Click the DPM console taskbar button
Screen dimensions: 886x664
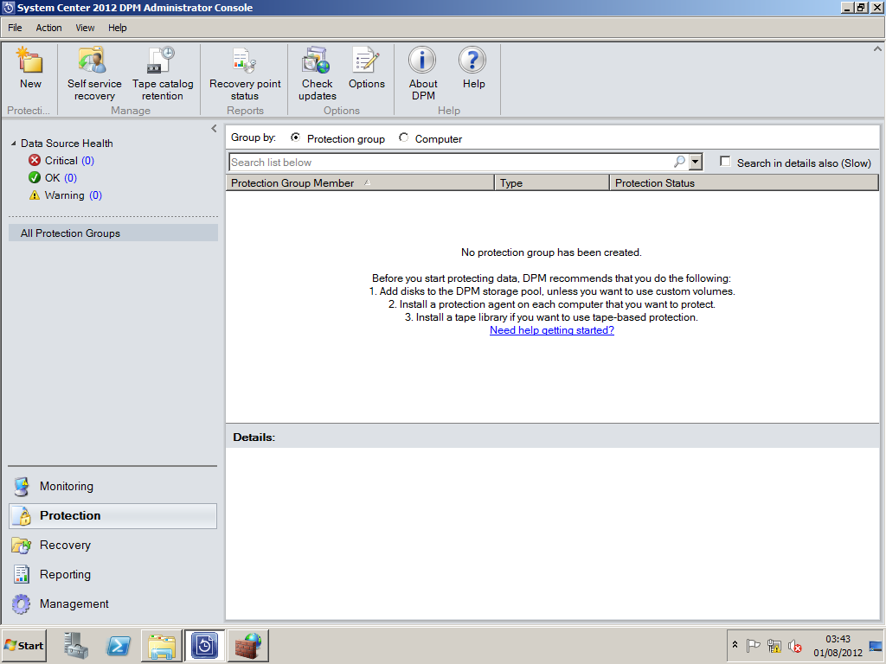204,645
